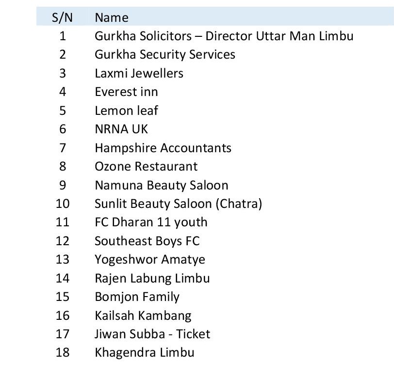Select the Bomjon Family entry
This screenshot has width=394, height=377.
pos(137,297)
